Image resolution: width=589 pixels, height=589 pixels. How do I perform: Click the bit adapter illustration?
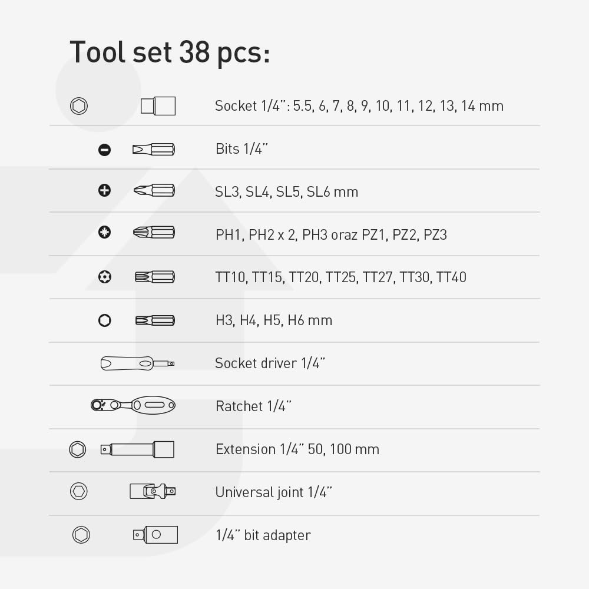tap(155, 535)
